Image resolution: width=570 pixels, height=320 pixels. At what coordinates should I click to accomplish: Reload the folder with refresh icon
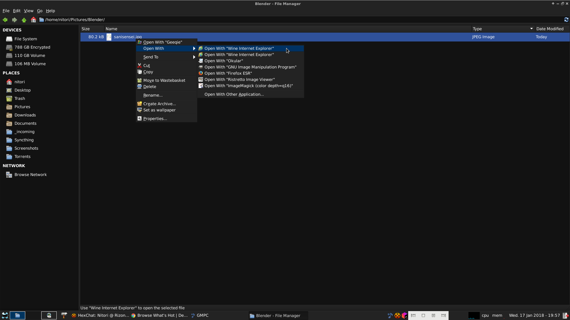tap(566, 20)
